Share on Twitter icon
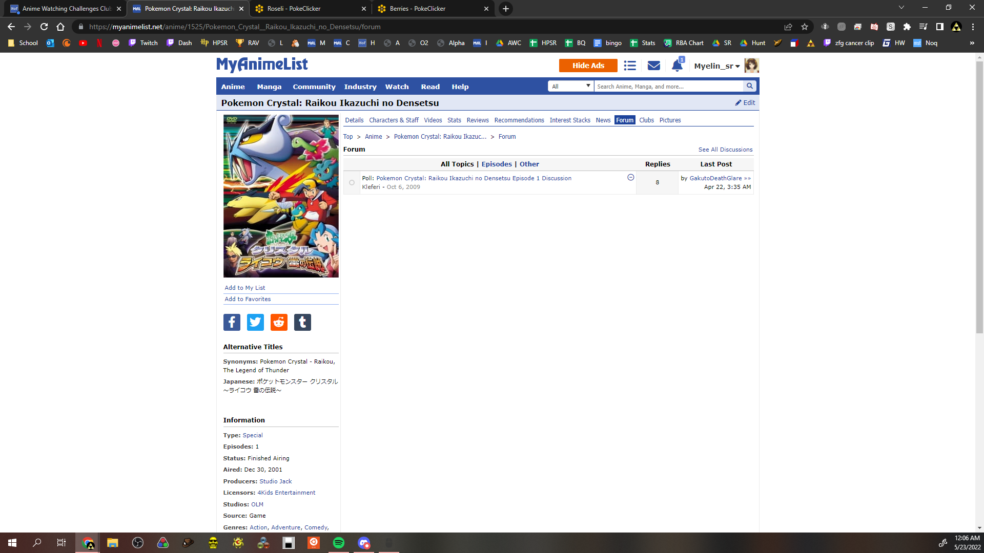Screen dimensions: 984x553 pos(255,322)
